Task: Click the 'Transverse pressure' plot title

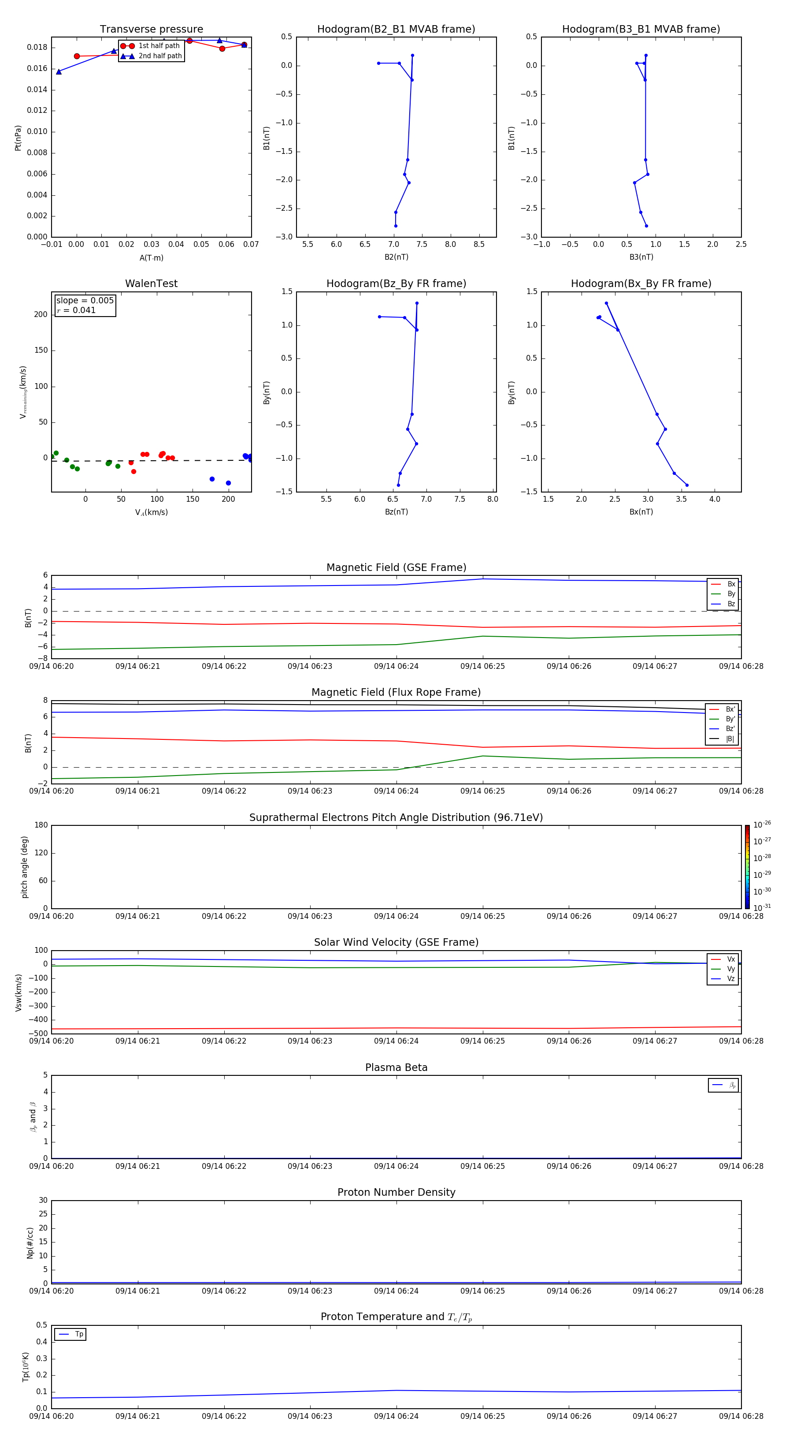Action: pos(151,30)
